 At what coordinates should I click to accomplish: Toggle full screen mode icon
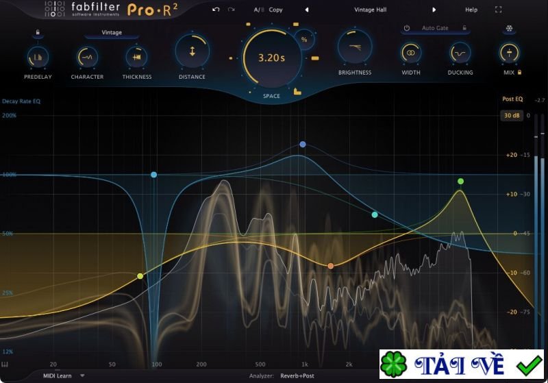tap(499, 10)
